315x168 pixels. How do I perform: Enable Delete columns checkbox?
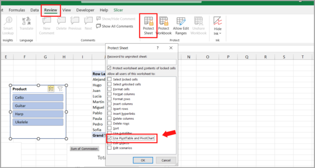[x=109, y=118]
